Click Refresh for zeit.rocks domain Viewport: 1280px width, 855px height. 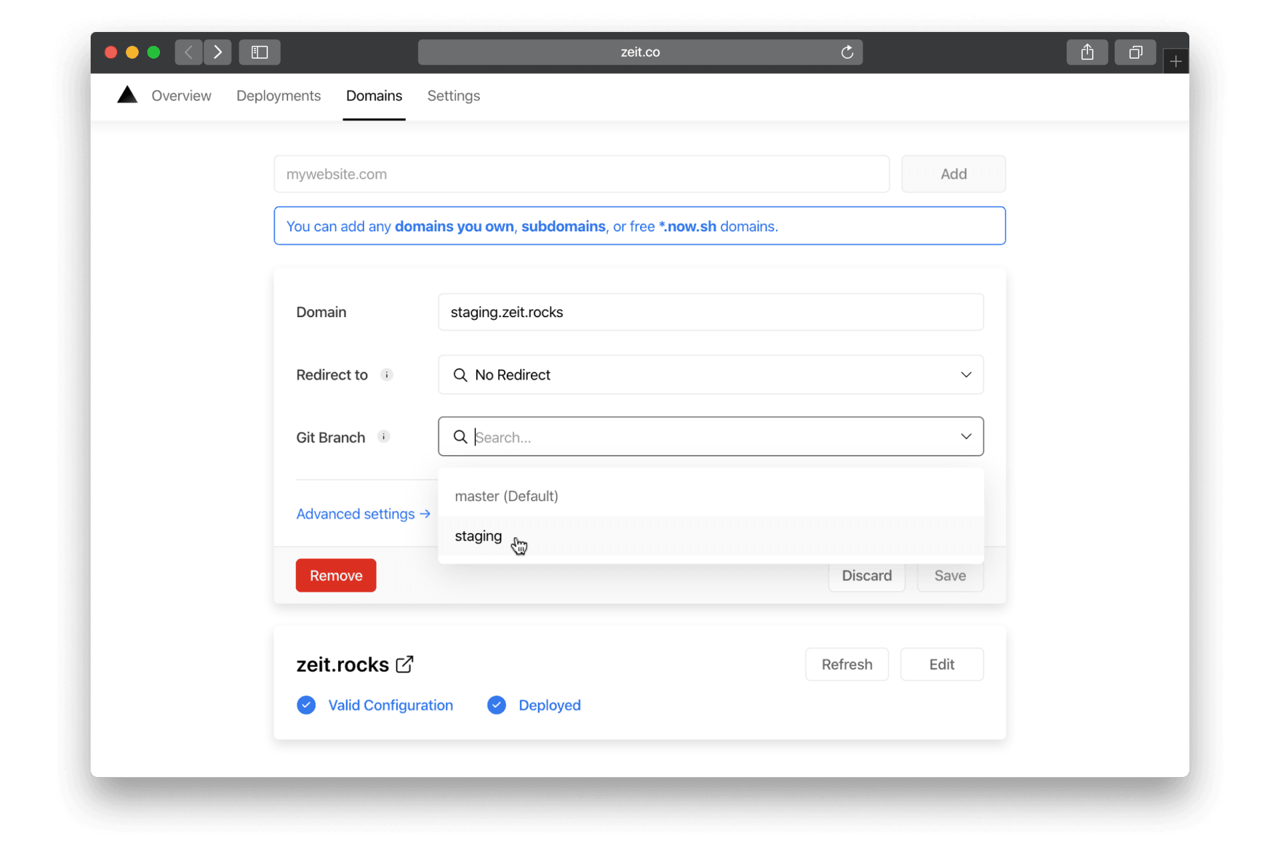[846, 664]
